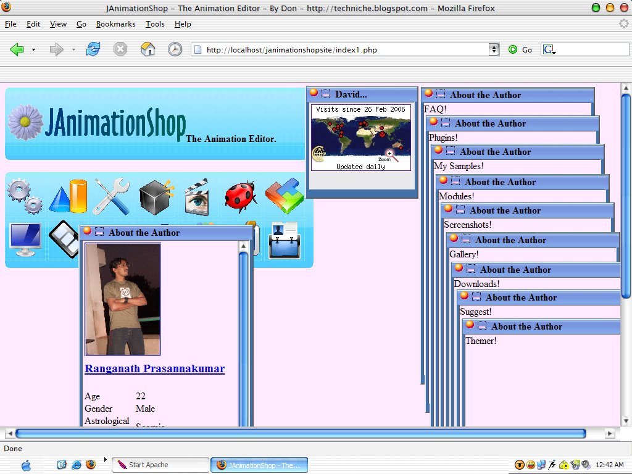
Task: Minimize the Gallery! floating window
Action: (x=465, y=239)
